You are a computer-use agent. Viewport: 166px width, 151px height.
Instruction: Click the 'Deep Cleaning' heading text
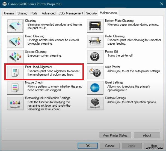pos(35,36)
